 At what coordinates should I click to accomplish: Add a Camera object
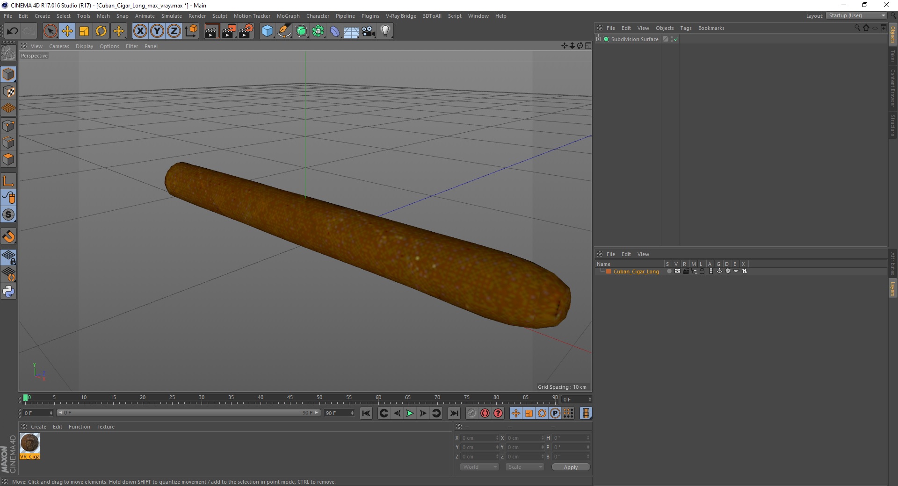click(x=369, y=31)
